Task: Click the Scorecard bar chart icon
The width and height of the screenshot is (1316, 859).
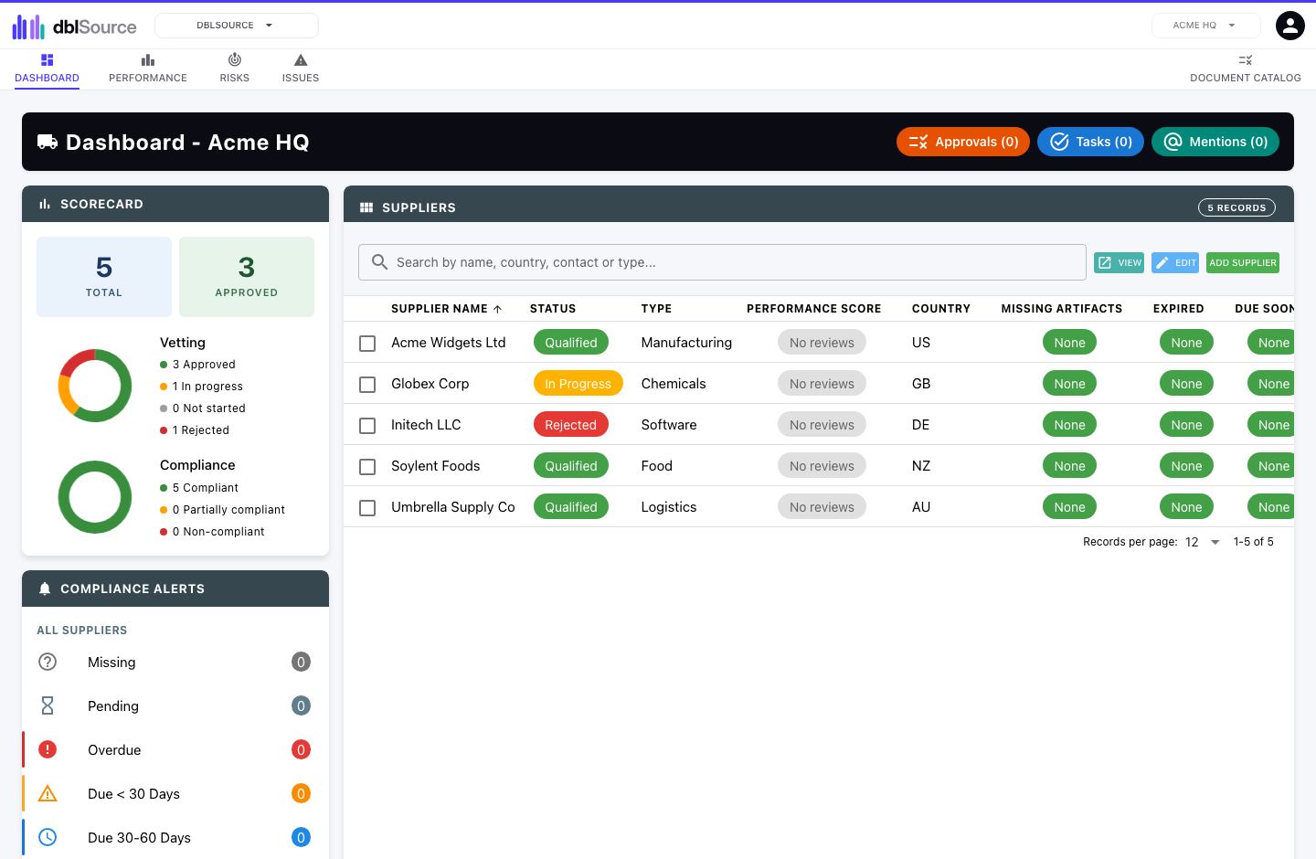Action: coord(45,205)
